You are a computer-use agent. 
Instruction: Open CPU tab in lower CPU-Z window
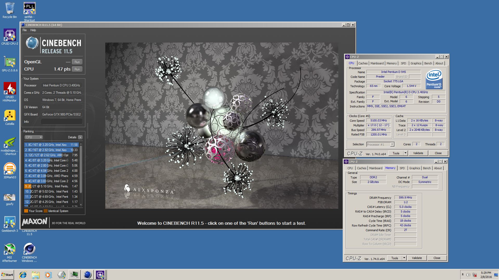click(350, 168)
